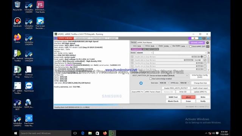Open UFI - CHIP Prog shortcut

pos(17,72)
